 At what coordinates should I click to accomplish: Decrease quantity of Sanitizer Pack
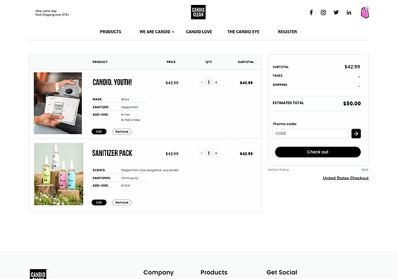[x=201, y=153]
